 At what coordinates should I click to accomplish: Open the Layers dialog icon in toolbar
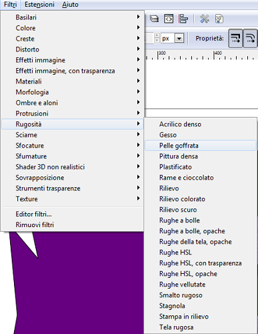pos(154,19)
